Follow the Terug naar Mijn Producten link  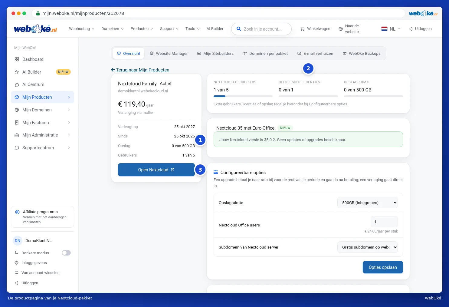pos(140,70)
